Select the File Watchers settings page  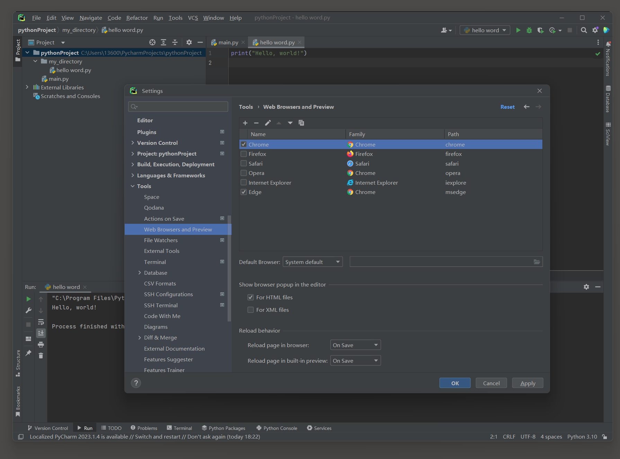point(178,240)
